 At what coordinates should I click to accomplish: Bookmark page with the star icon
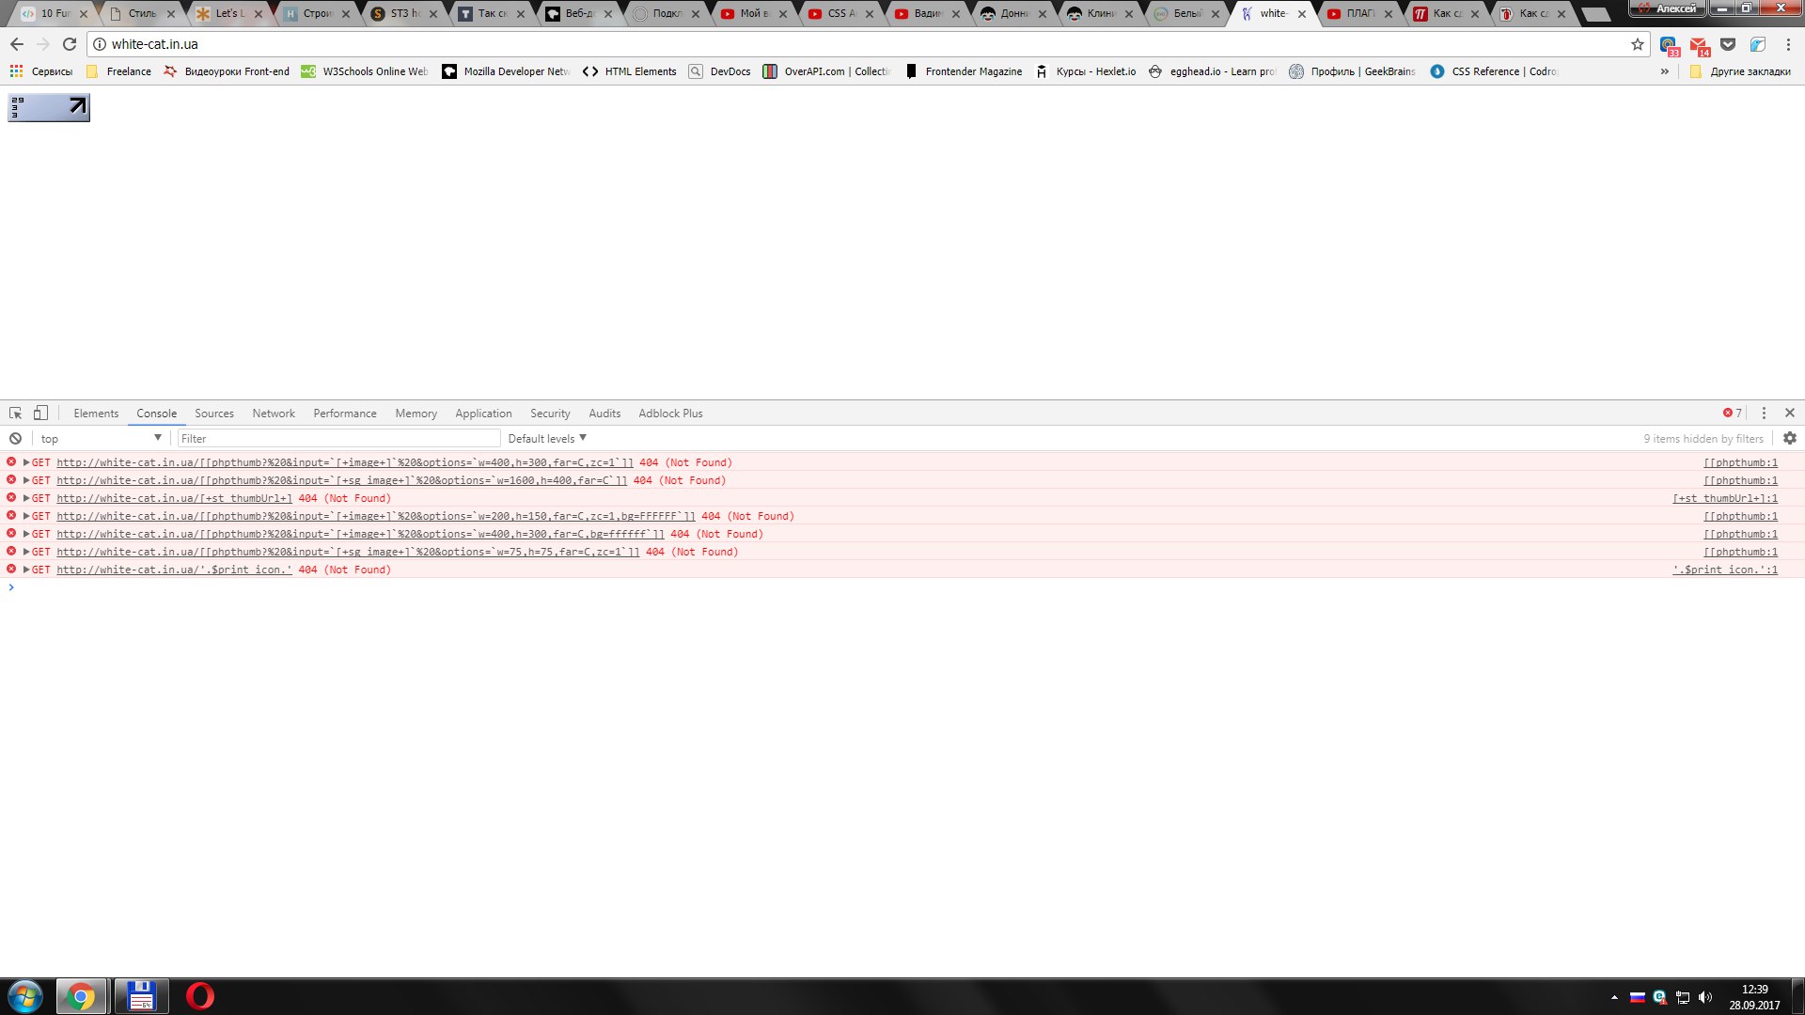tap(1637, 44)
